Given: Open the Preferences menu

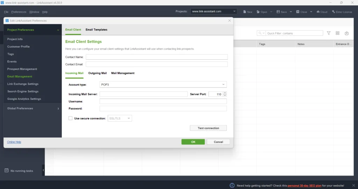Looking at the screenshot, I should (x=19, y=12).
